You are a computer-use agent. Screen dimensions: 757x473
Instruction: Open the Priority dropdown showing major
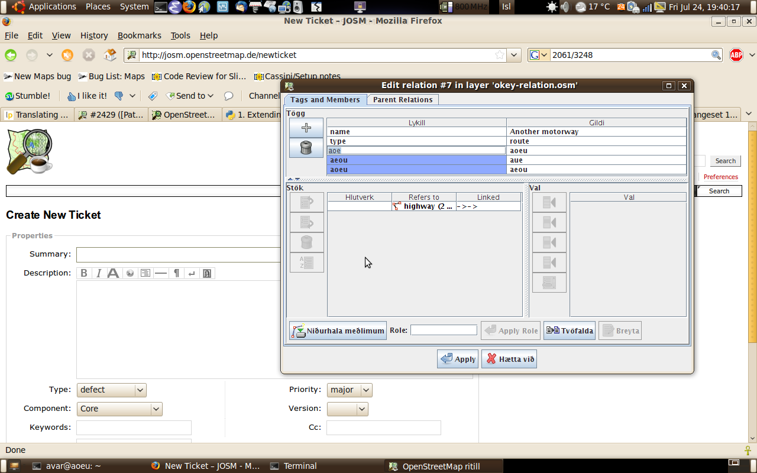pos(349,390)
